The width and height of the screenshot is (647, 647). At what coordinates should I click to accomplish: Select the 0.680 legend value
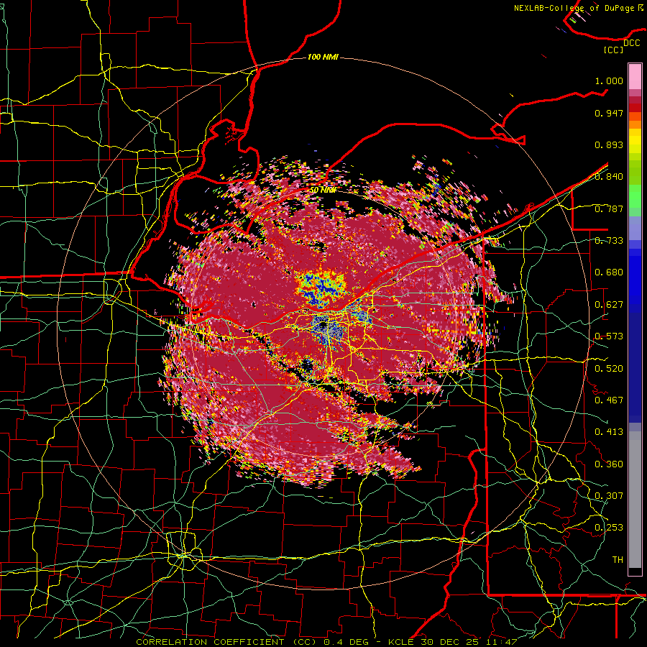point(609,272)
